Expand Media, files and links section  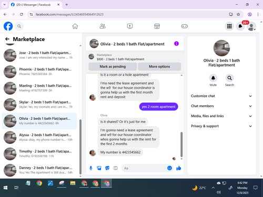click(x=221, y=116)
